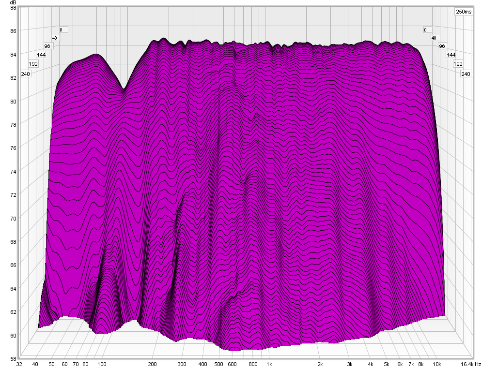Click the 200 Hz frequency axis label

tap(152, 364)
